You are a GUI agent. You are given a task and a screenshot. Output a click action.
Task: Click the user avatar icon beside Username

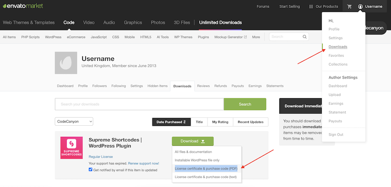click(x=360, y=7)
